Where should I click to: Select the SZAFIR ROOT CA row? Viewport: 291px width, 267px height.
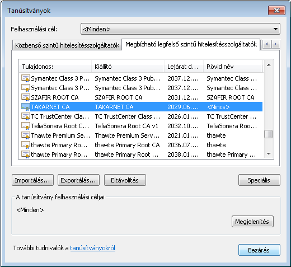tap(141, 97)
